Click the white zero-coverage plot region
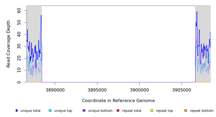216x117 pixels. (x=118, y=43)
